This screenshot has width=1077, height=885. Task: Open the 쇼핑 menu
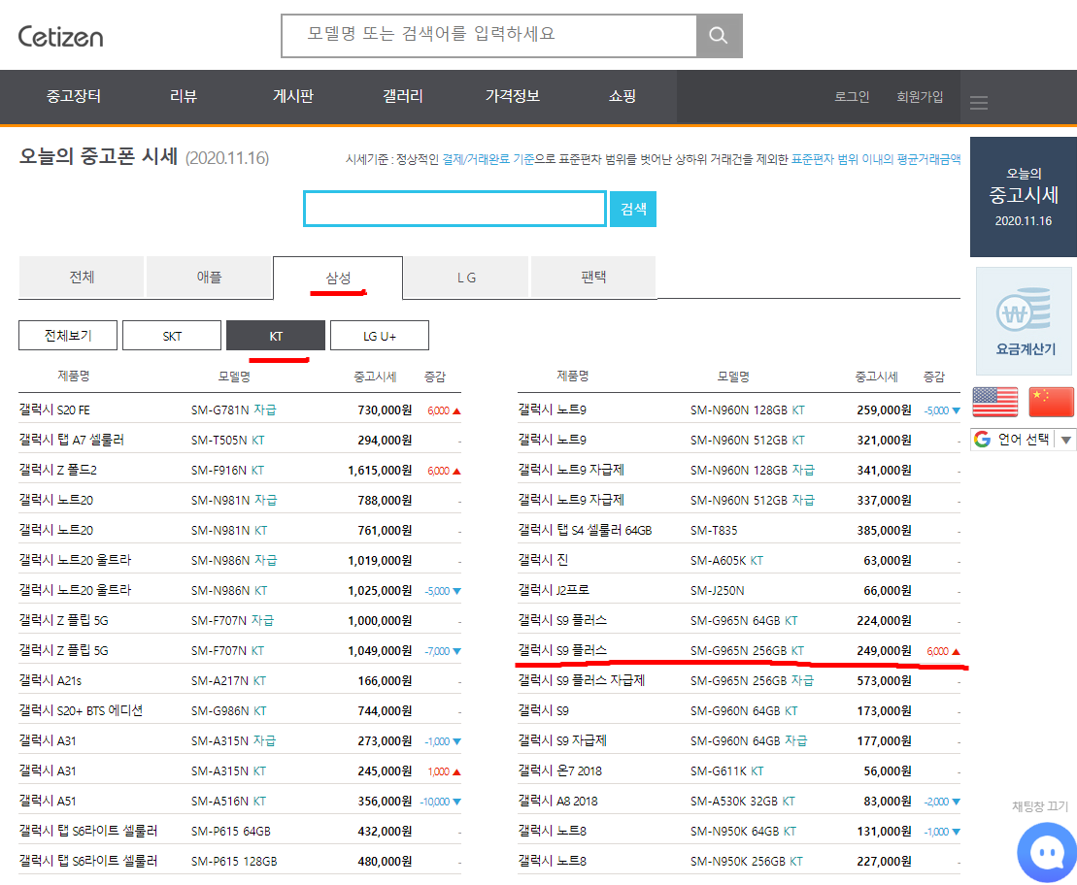pos(623,96)
